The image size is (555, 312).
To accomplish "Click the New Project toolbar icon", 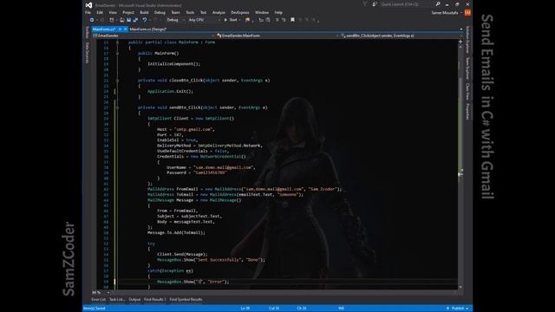I will tap(112, 20).
